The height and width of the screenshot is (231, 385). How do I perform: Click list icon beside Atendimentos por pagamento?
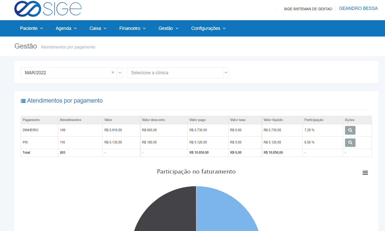coord(23,101)
